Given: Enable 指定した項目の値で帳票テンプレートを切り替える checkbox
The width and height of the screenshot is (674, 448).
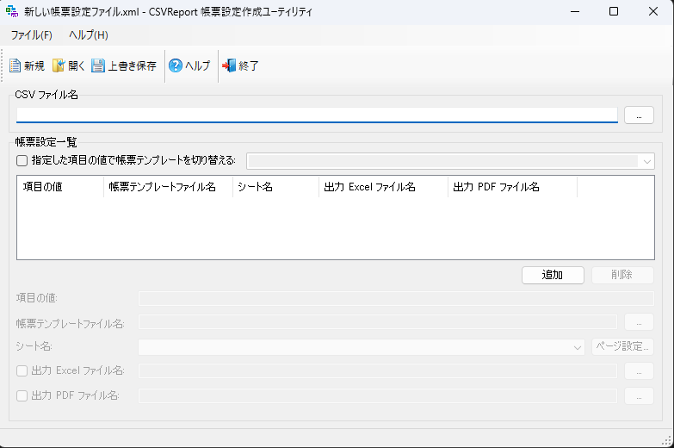Looking at the screenshot, I should coord(22,161).
